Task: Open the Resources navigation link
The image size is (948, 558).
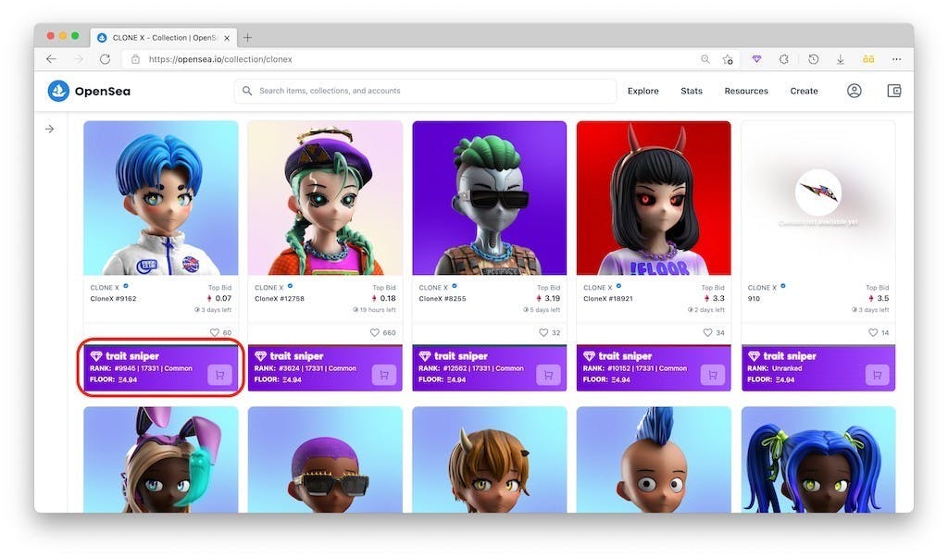Action: tap(746, 91)
